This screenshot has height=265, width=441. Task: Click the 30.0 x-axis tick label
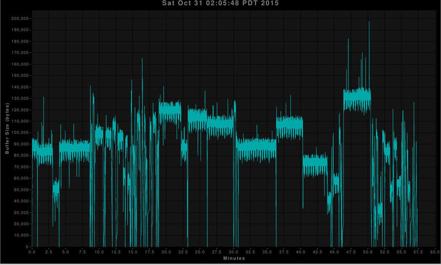233,252
